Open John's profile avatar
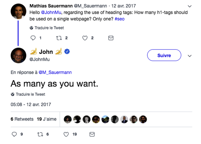Screen dimensions: 201x144 coord(18,55)
